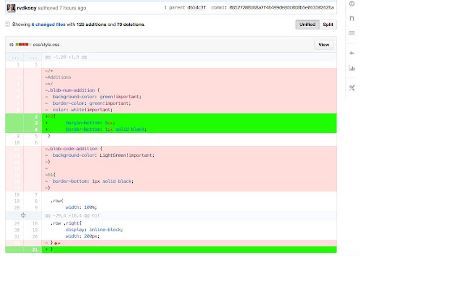Open the Pulse activity icon
462x289 pixels.
352,53
